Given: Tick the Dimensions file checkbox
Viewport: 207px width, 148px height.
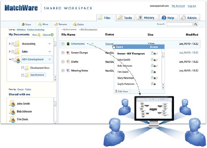Looking at the screenshot, I should [x=63, y=44].
